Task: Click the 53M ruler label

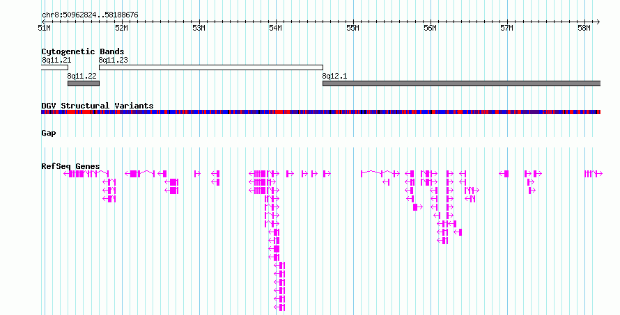Action: tap(199, 29)
